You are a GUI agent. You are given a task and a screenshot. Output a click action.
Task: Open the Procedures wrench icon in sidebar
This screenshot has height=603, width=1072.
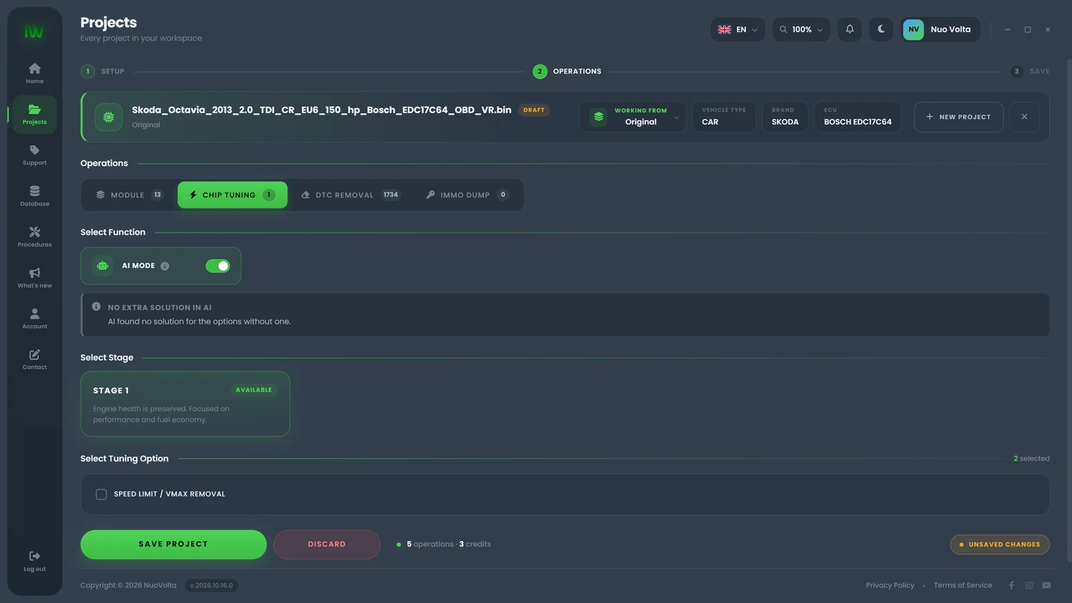pyautogui.click(x=35, y=232)
